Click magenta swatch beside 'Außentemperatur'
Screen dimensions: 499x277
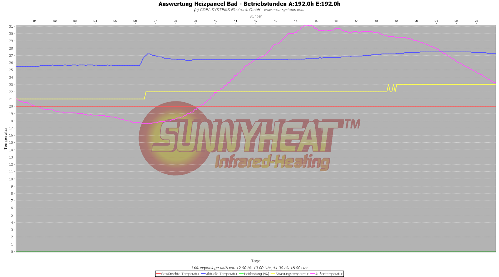tap(313, 274)
